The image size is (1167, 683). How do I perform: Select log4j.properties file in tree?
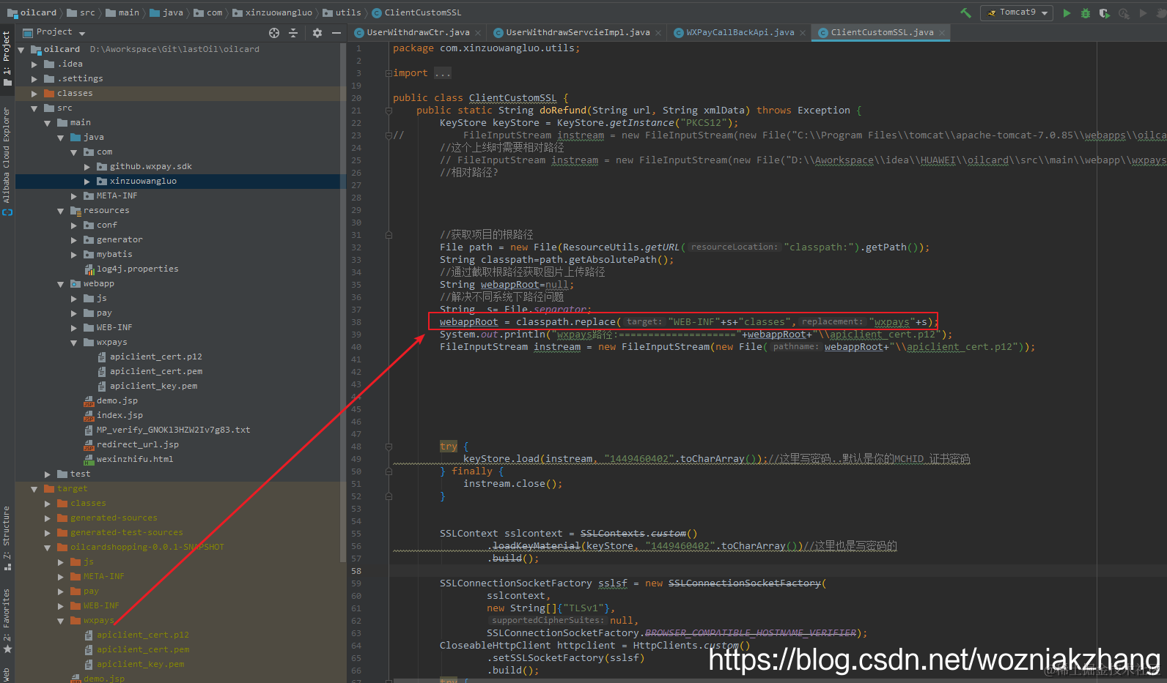click(137, 269)
